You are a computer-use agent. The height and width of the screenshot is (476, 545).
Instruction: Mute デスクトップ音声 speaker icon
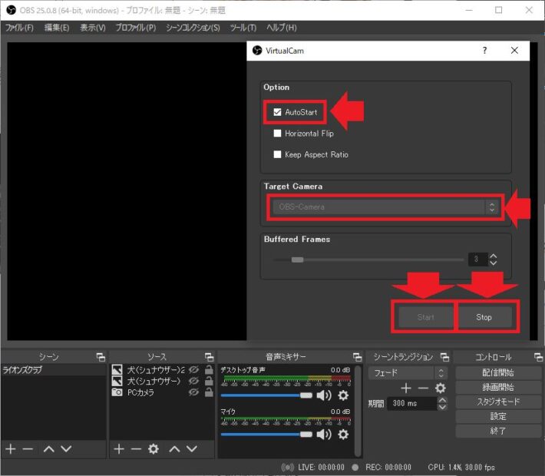point(324,395)
